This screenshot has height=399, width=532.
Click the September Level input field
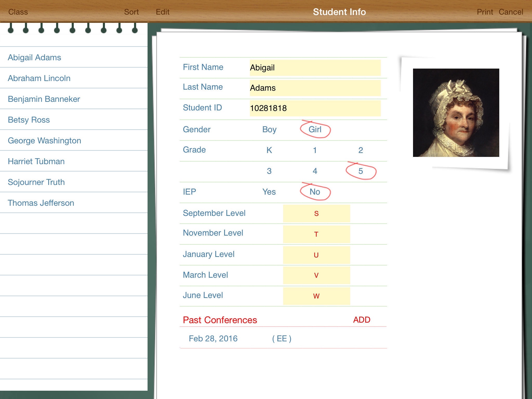(x=315, y=213)
